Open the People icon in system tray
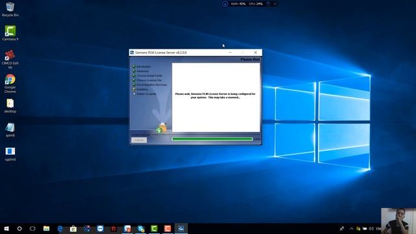This screenshot has height=234, width=416. [x=343, y=228]
